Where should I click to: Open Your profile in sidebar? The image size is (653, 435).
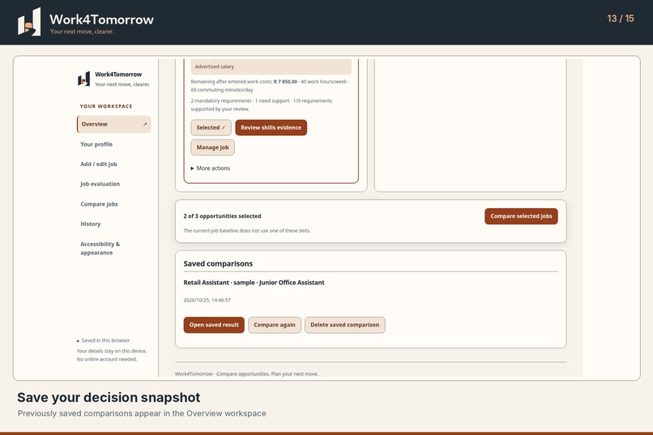click(x=96, y=144)
